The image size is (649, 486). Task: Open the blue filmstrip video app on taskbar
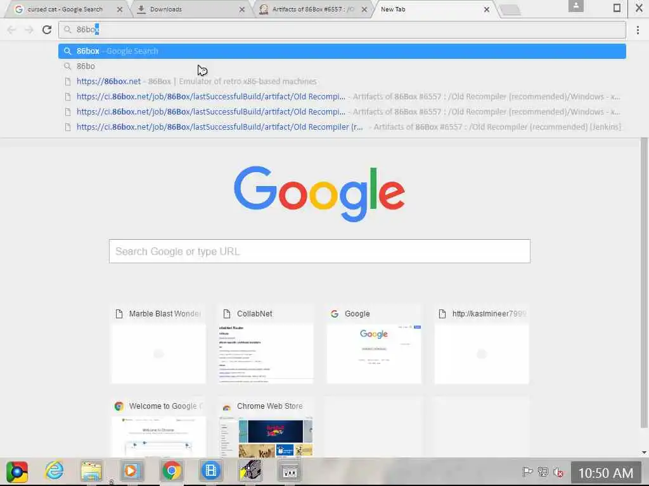coord(210,471)
